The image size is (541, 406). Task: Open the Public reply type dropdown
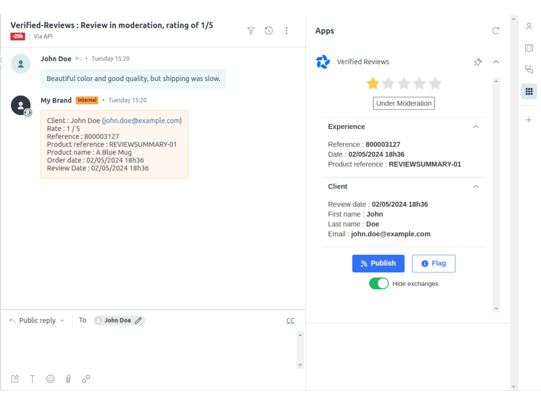38,320
